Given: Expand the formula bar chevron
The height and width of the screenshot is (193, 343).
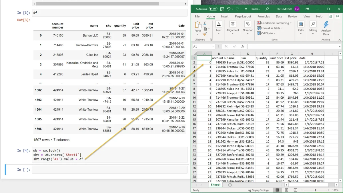Looking at the screenshot, I should click(x=340, y=46).
